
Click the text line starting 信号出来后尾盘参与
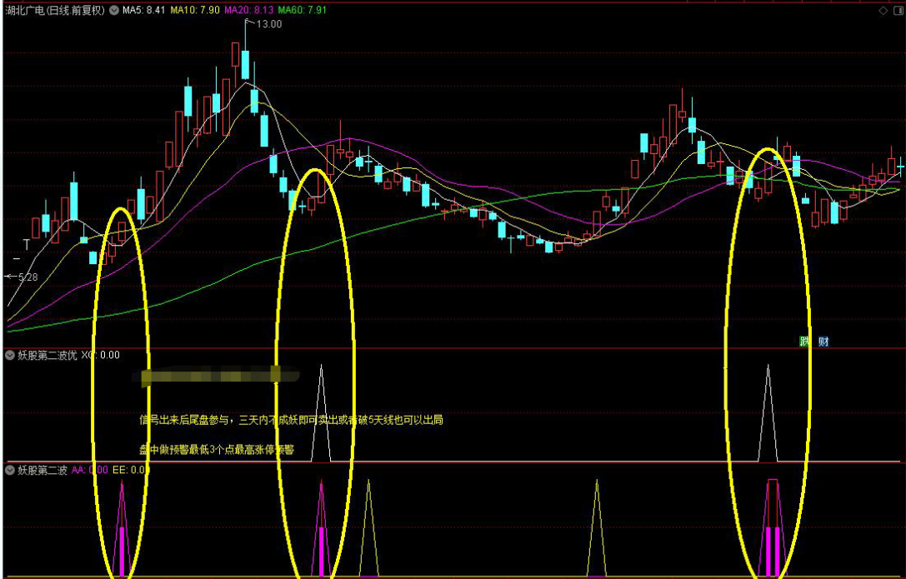291,420
